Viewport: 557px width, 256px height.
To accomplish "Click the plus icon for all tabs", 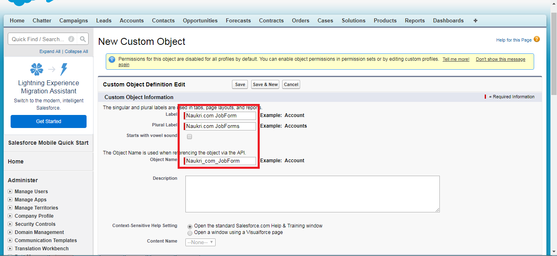I will (x=475, y=20).
